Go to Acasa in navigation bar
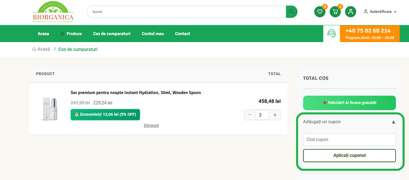Screen dimensions: 409x180 coord(43,33)
